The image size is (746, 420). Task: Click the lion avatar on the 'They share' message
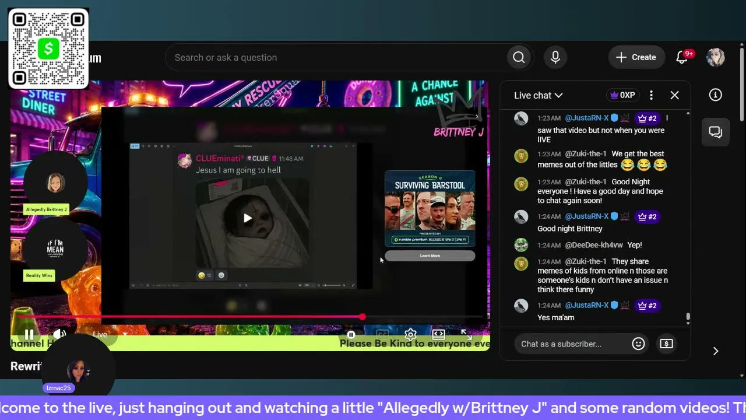(x=521, y=264)
